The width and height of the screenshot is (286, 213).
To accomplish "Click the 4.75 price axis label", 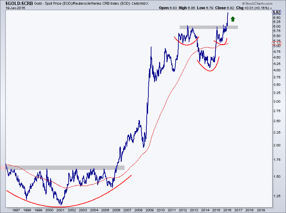I will click(277, 52).
